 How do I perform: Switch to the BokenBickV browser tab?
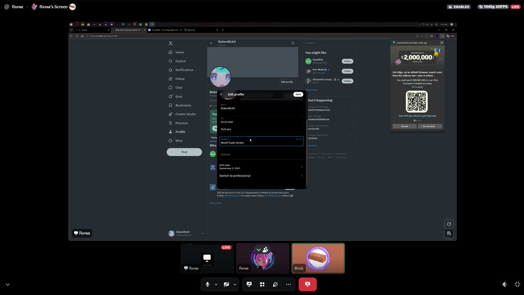point(128,30)
